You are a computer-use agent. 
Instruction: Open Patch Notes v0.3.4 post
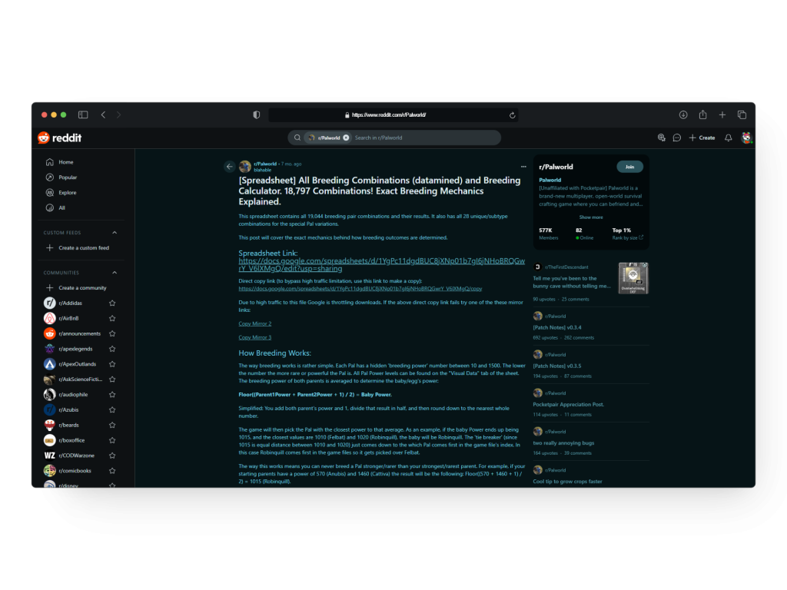pyautogui.click(x=557, y=327)
